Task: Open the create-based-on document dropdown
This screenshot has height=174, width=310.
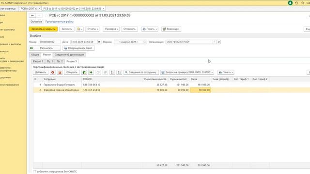Action: pyautogui.click(x=79, y=29)
